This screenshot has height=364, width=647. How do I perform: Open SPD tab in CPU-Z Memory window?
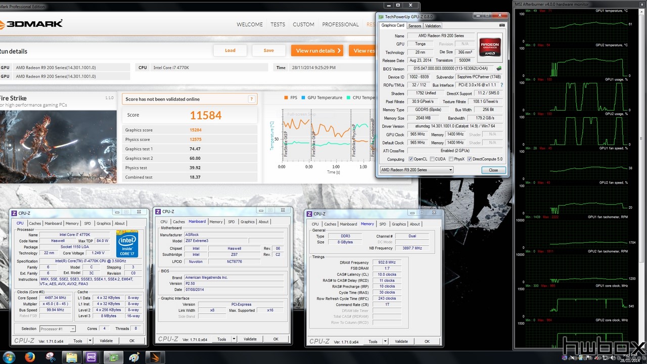click(x=383, y=224)
